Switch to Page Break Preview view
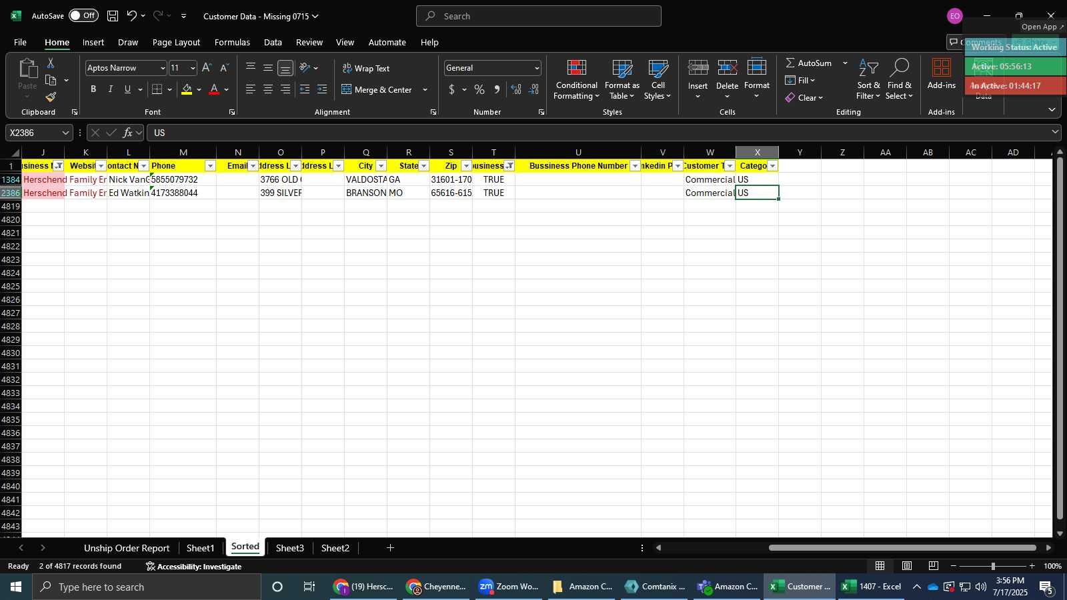Image resolution: width=1067 pixels, height=600 pixels. (x=934, y=566)
